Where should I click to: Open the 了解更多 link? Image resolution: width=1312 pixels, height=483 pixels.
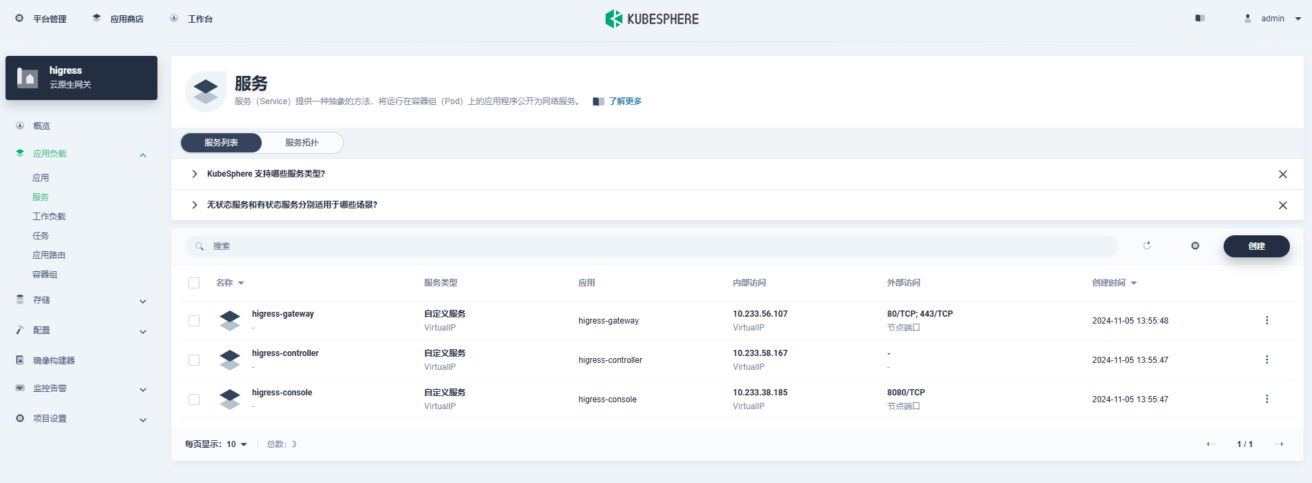tap(625, 101)
